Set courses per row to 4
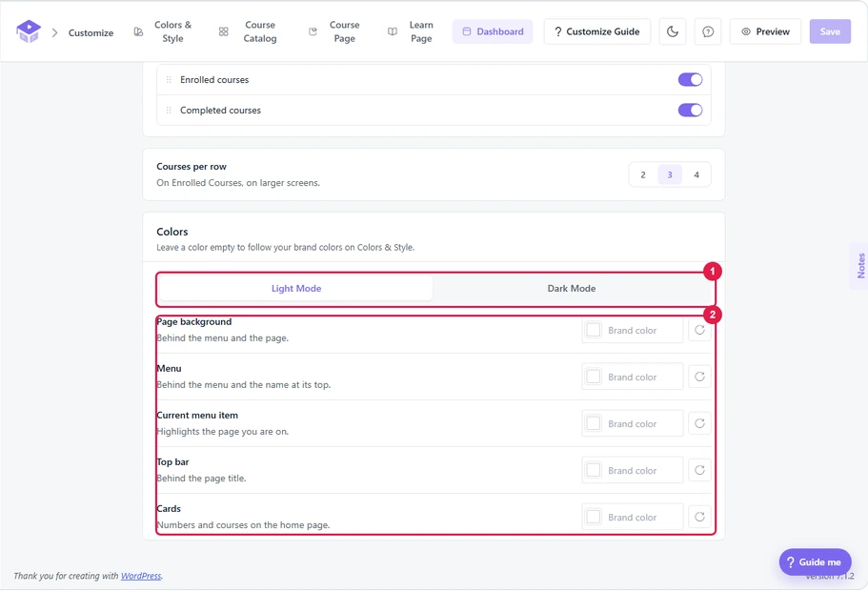 (696, 174)
